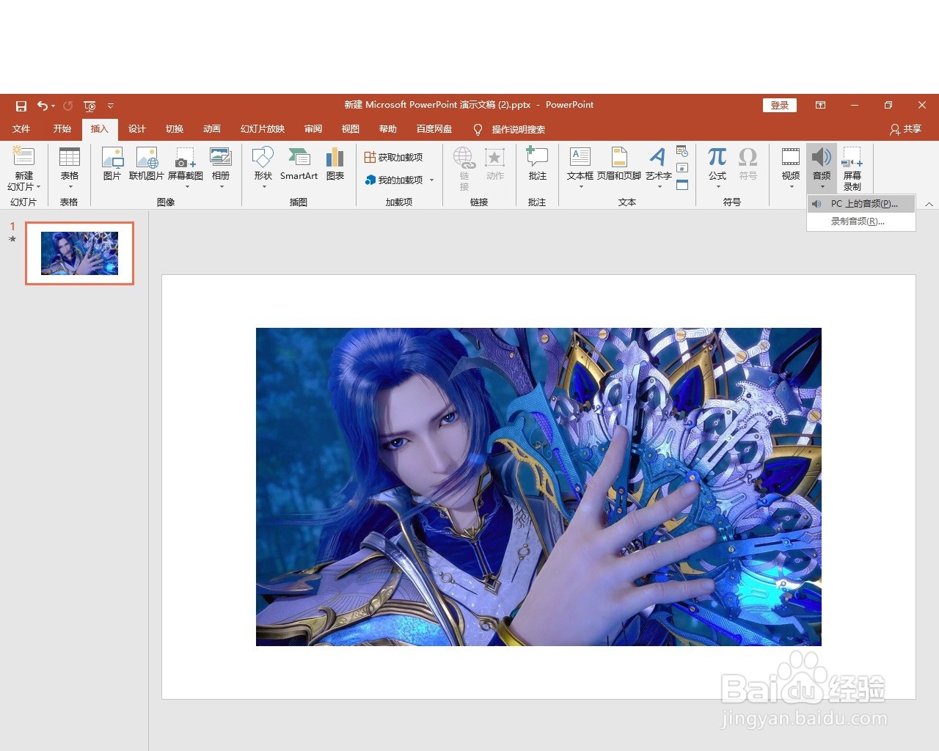
Task: Start 屏幕录制 screen recording
Action: [x=852, y=168]
